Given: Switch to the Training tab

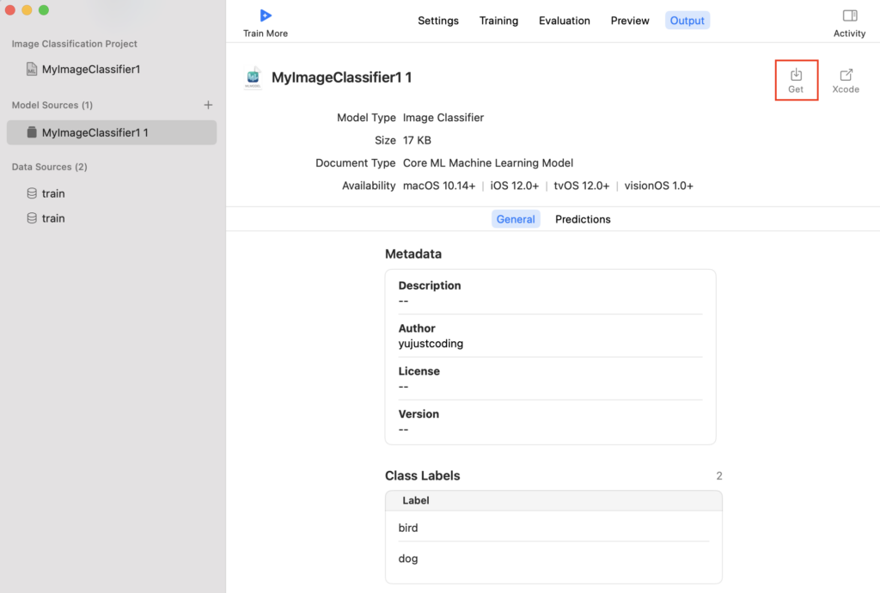Looking at the screenshot, I should click(x=498, y=21).
